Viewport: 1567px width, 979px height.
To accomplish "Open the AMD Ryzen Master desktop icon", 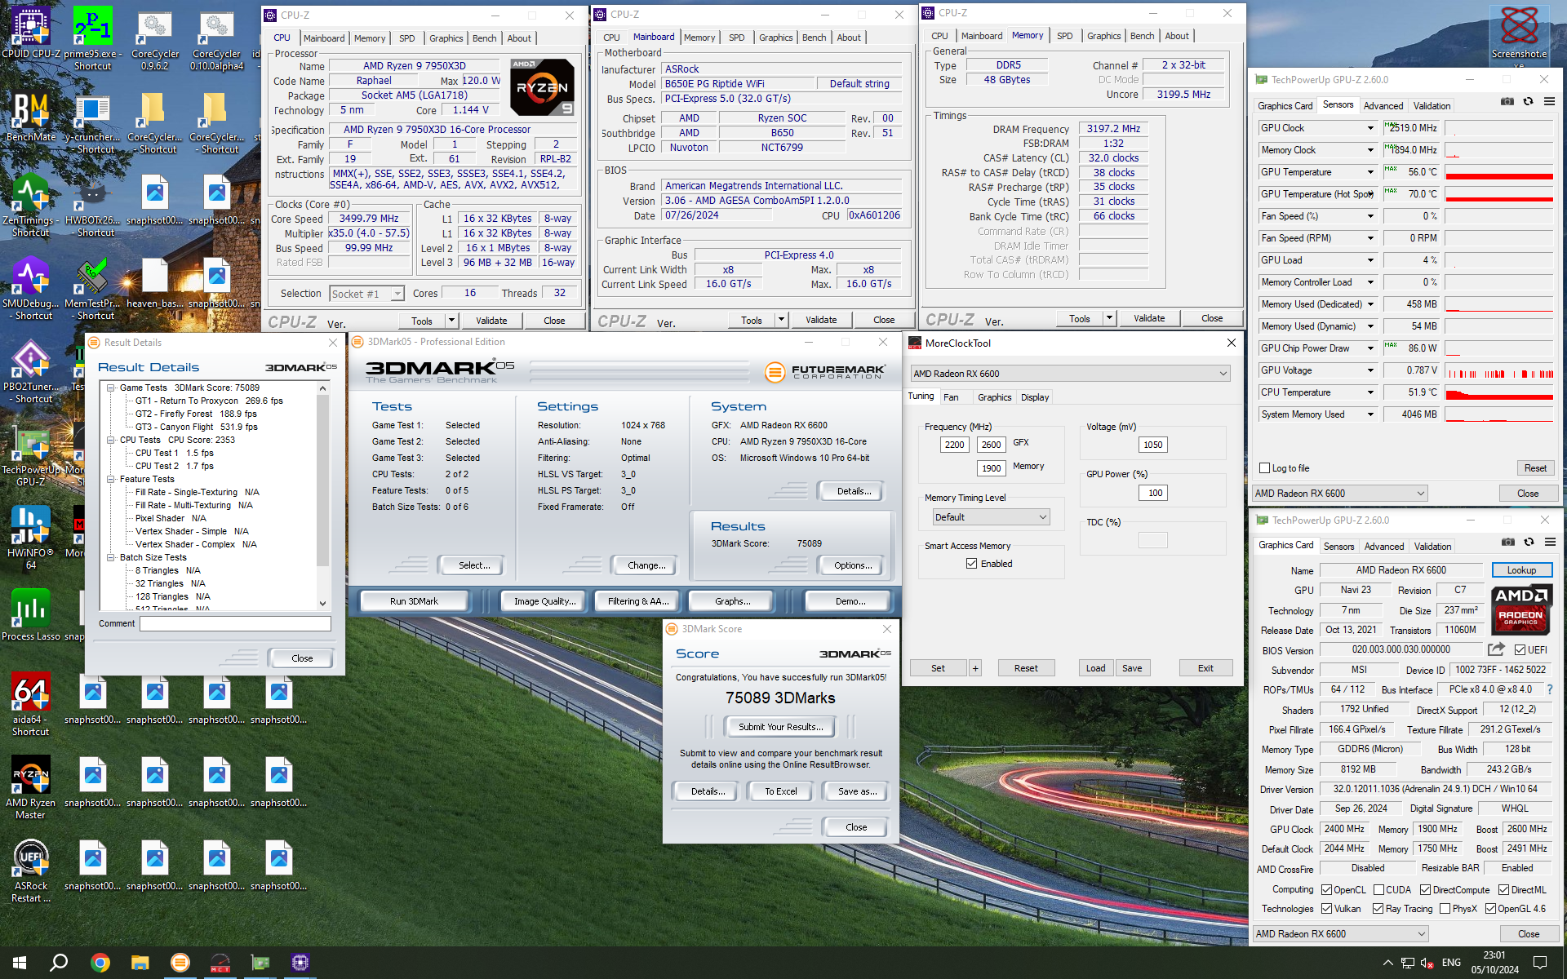I will (31, 786).
